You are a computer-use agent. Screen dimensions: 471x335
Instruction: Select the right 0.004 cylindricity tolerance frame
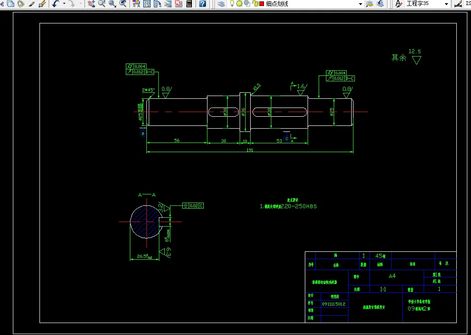(x=336, y=73)
